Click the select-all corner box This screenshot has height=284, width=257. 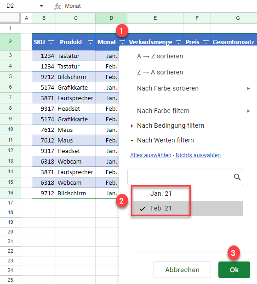tap(10, 18)
